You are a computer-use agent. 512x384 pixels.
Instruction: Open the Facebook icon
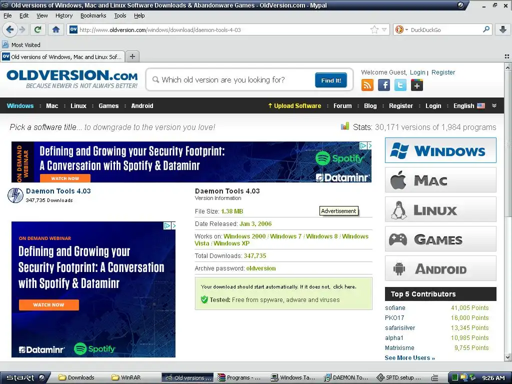(384, 85)
